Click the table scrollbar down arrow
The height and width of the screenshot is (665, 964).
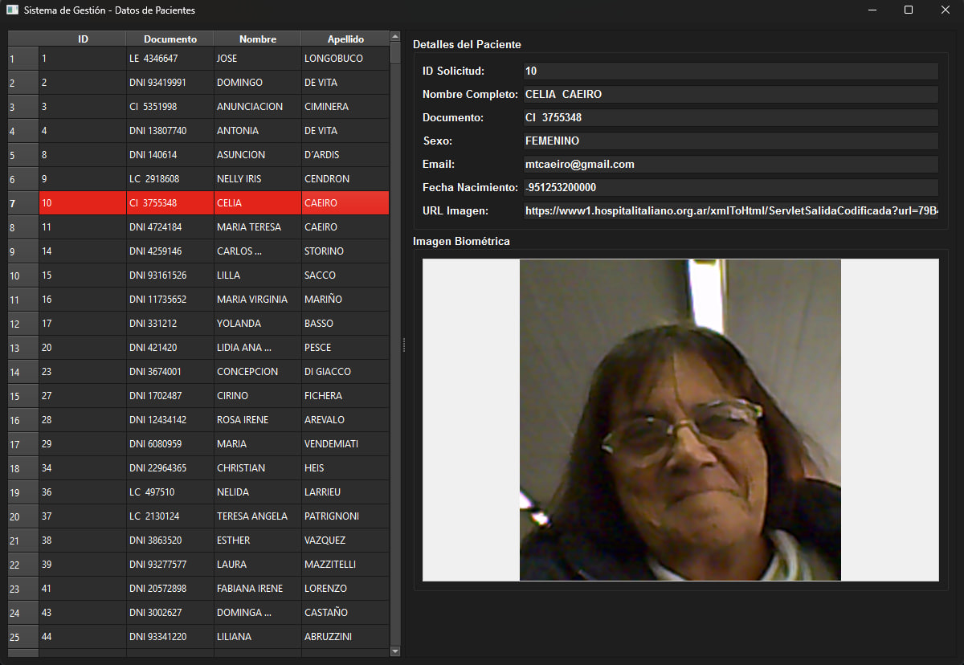[394, 651]
